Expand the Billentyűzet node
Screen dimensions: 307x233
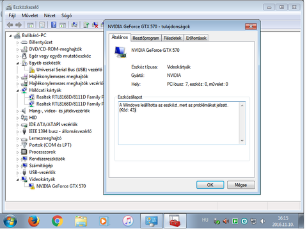[17, 43]
